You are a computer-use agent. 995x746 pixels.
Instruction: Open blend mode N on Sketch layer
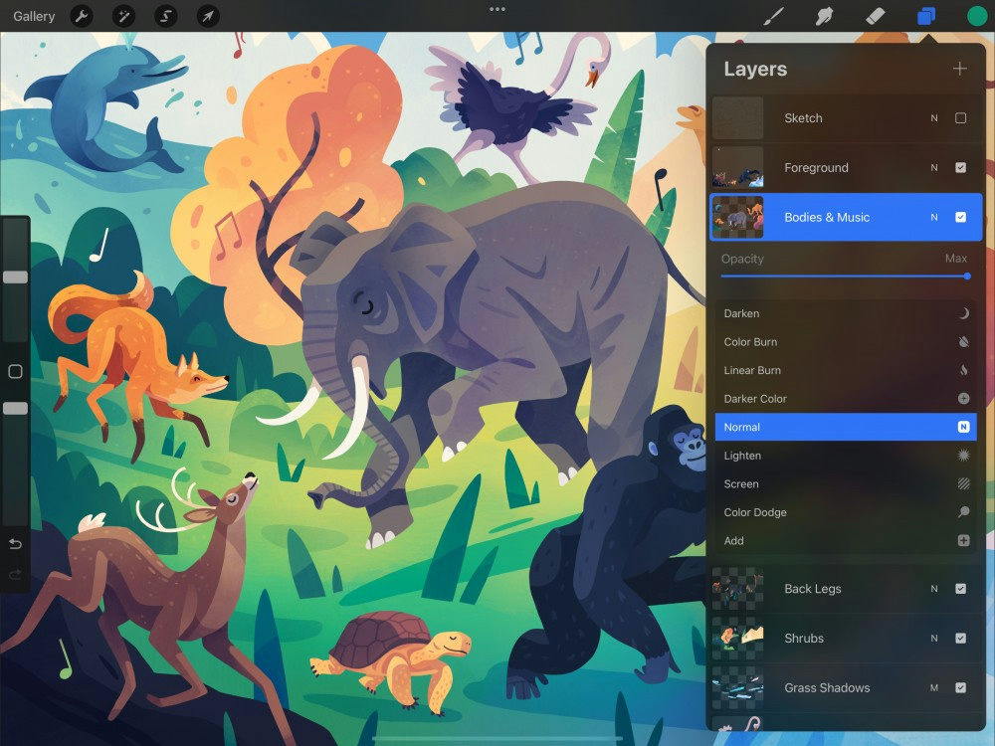coord(934,118)
